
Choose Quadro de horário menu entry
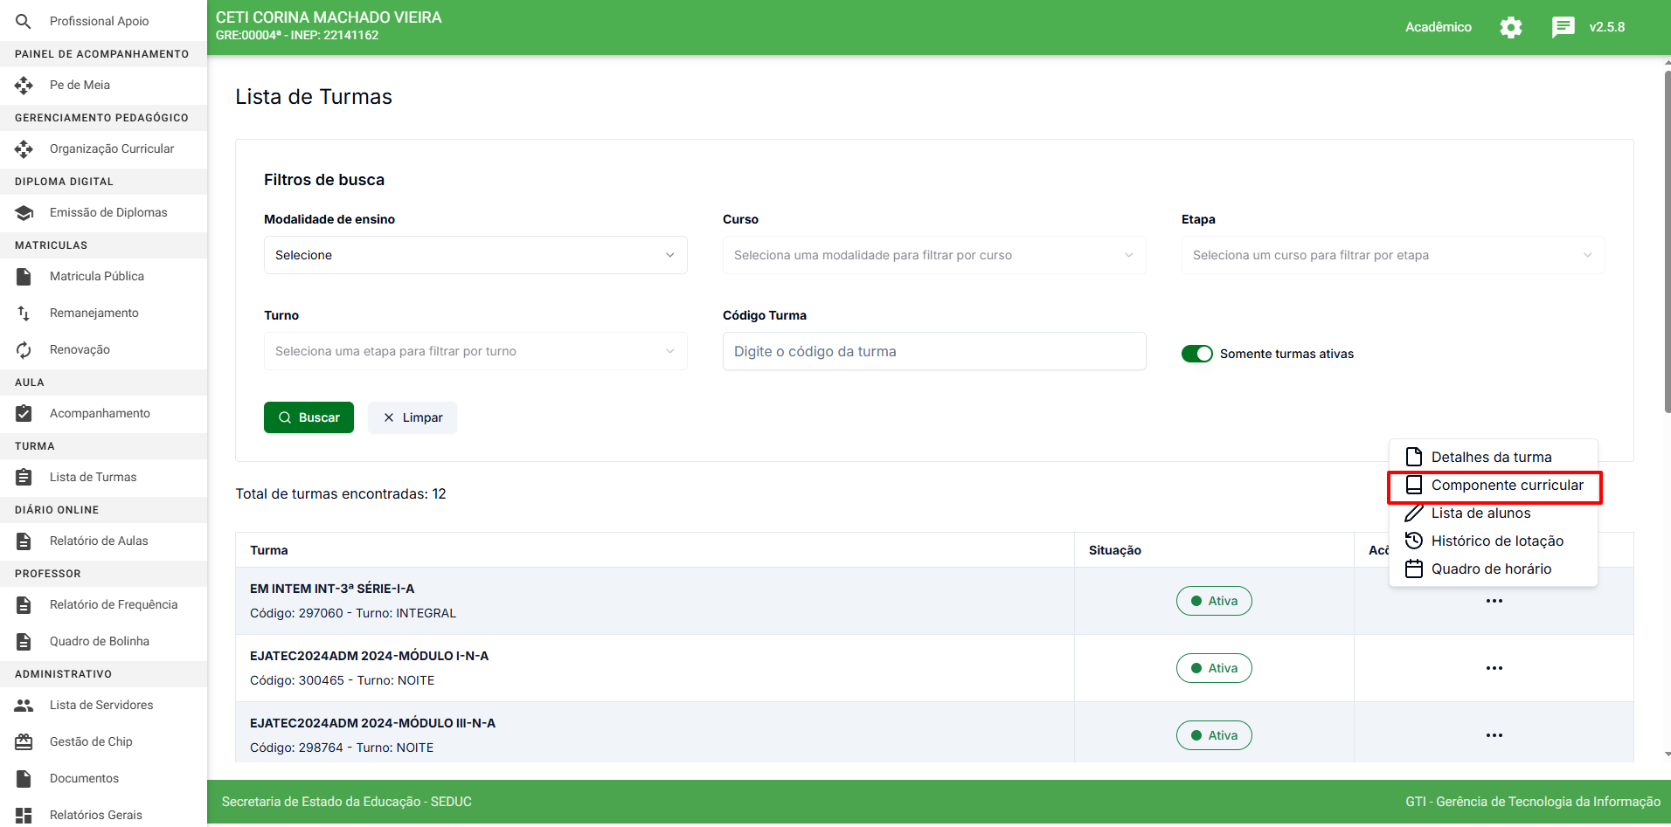click(1490, 569)
